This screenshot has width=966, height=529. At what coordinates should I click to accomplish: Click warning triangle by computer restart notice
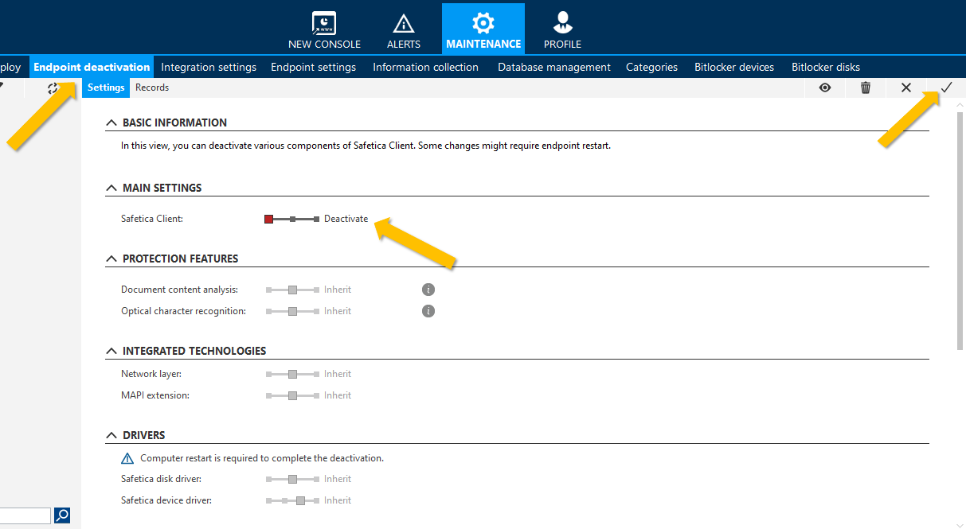click(127, 458)
